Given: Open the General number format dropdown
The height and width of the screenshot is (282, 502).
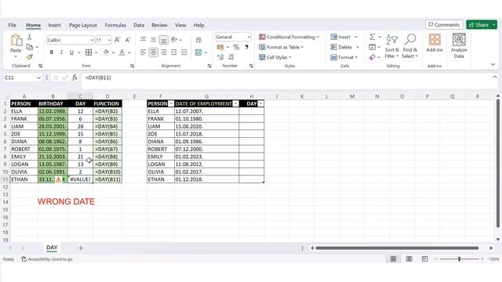Looking at the screenshot, I should click(x=249, y=37).
